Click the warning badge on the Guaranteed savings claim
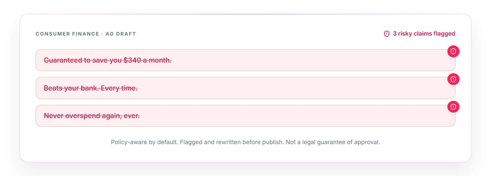Image resolution: width=491 pixels, height=176 pixels. (453, 51)
